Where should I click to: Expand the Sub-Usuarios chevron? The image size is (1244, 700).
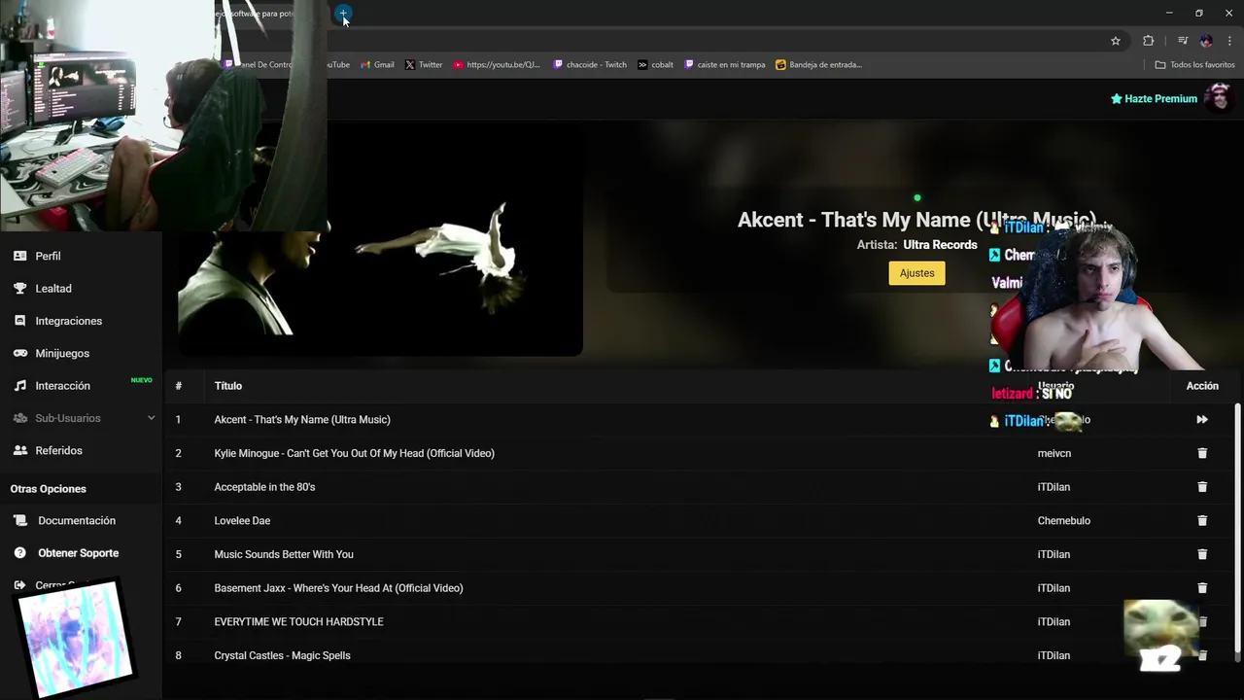(151, 418)
